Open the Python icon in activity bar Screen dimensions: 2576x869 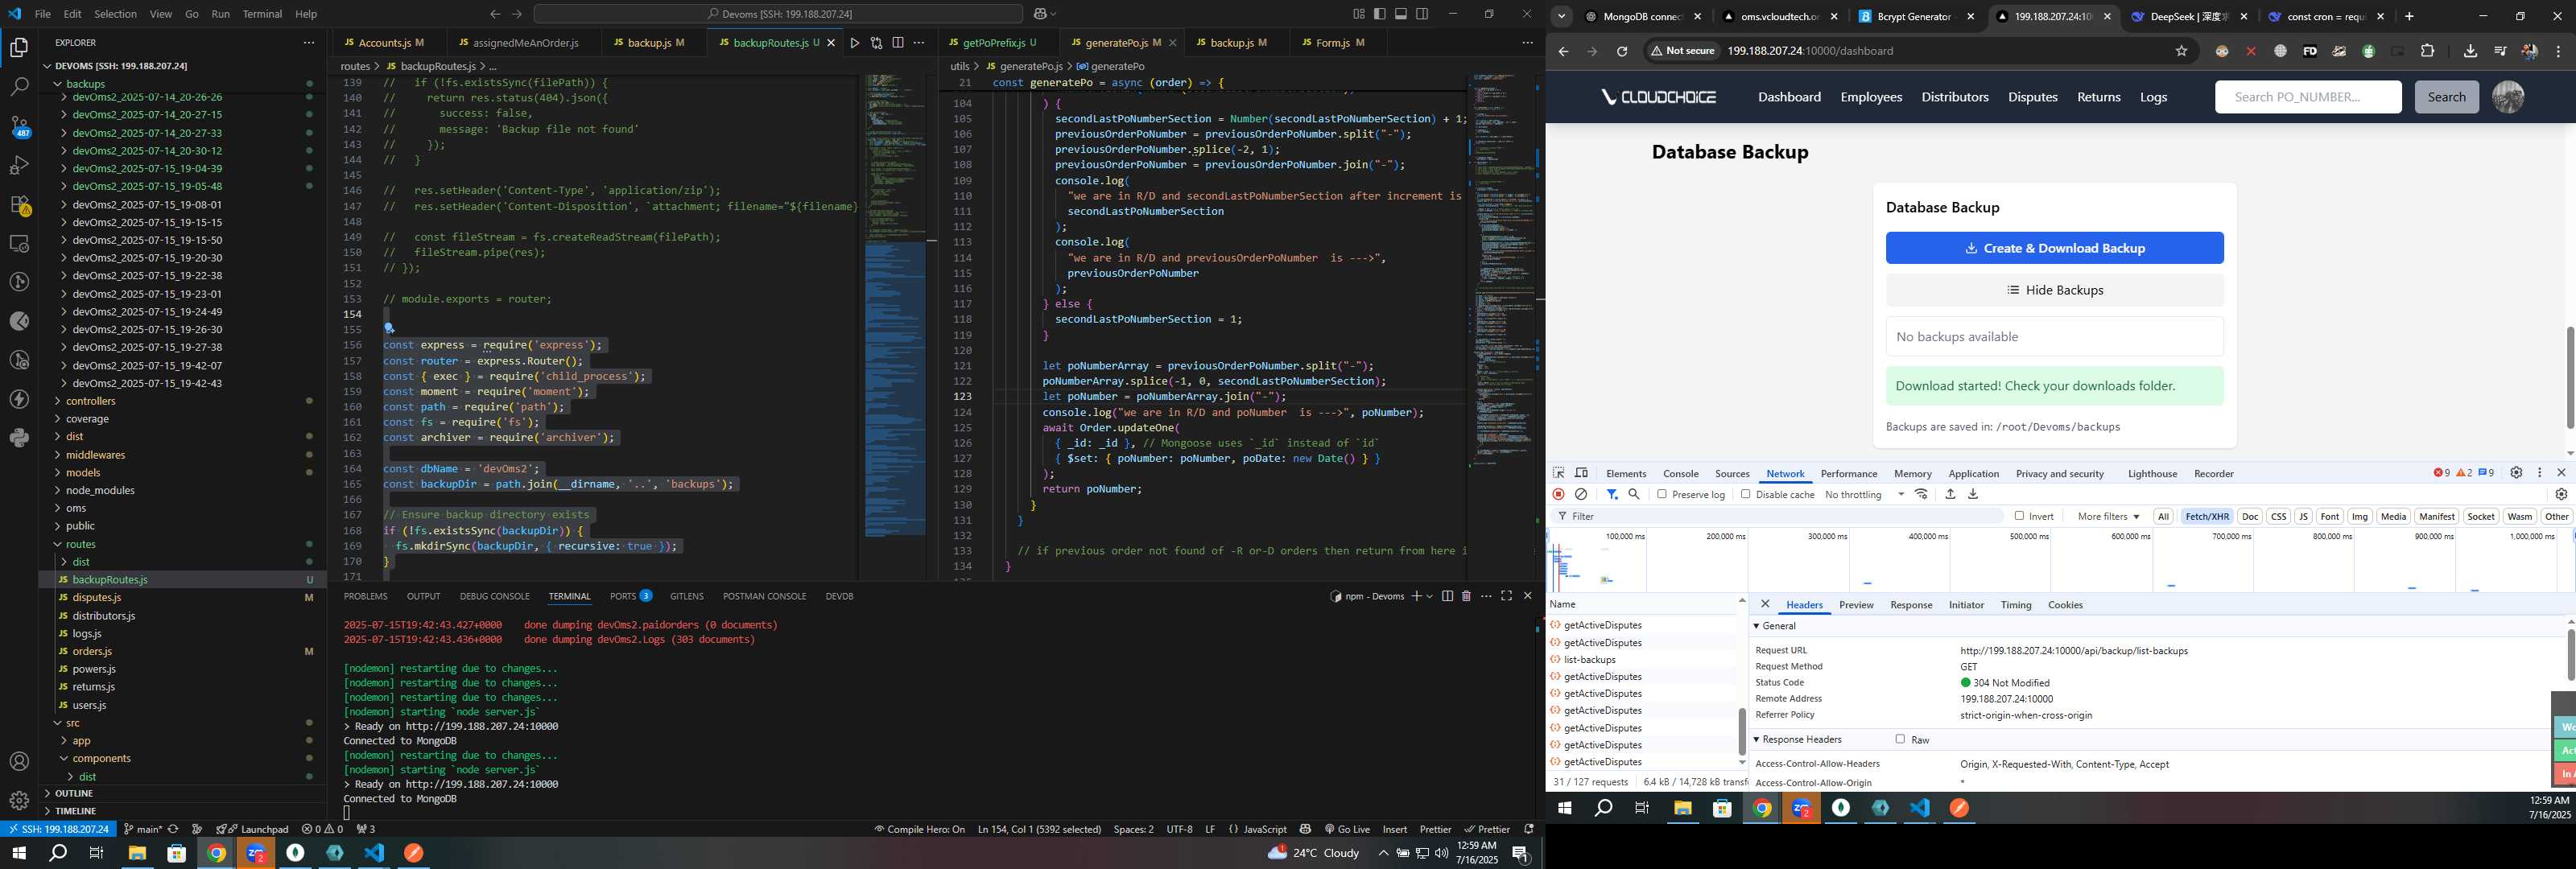click(19, 438)
